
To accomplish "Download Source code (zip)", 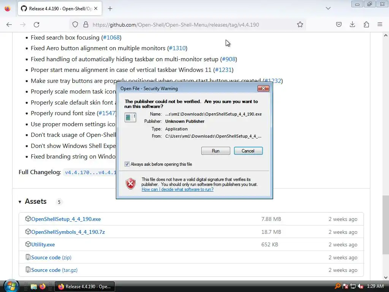I will tap(51, 257).
